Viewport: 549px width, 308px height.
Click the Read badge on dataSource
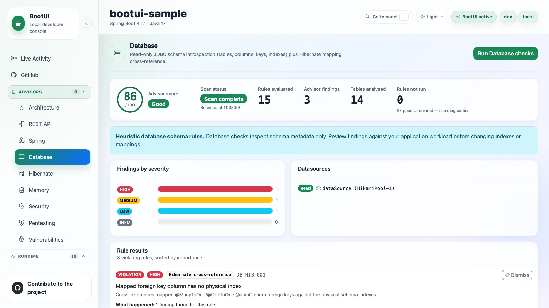(305, 188)
